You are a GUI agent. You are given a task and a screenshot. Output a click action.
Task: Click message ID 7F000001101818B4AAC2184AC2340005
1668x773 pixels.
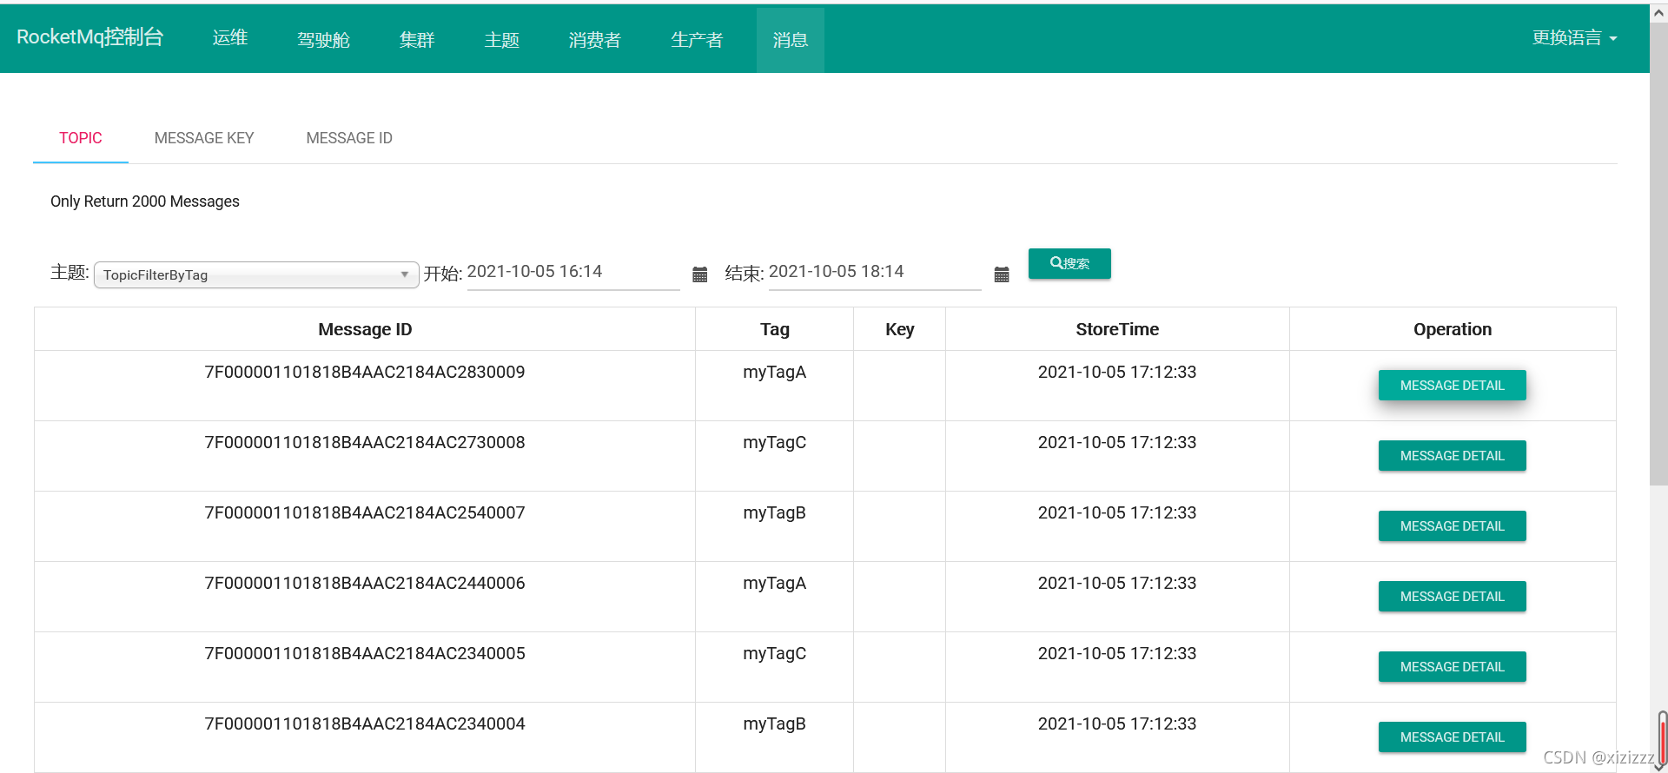click(x=365, y=653)
